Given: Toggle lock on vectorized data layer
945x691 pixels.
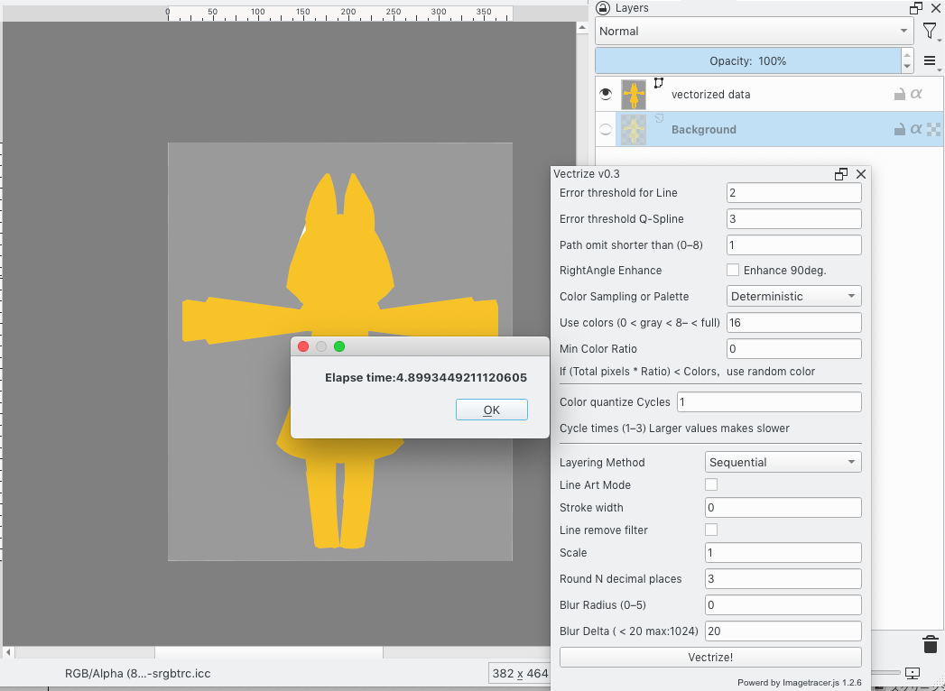Looking at the screenshot, I should pos(899,94).
